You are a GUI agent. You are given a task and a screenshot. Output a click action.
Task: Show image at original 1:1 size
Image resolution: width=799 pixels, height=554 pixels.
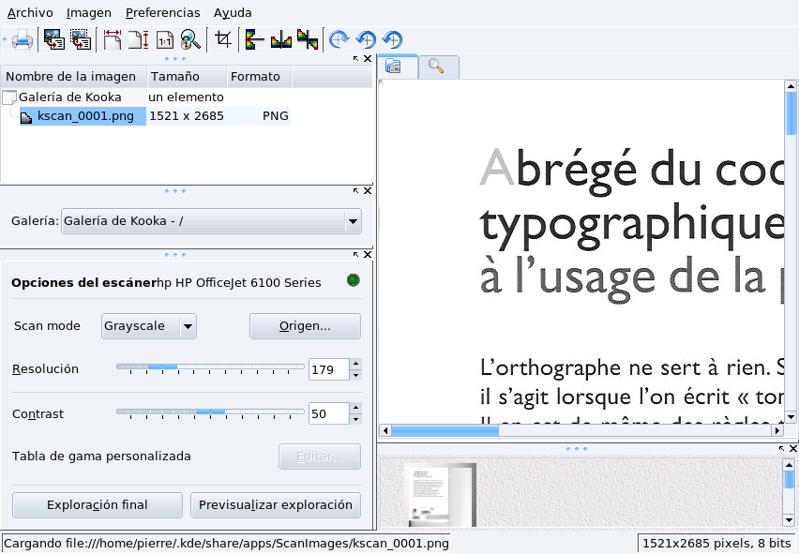click(164, 40)
